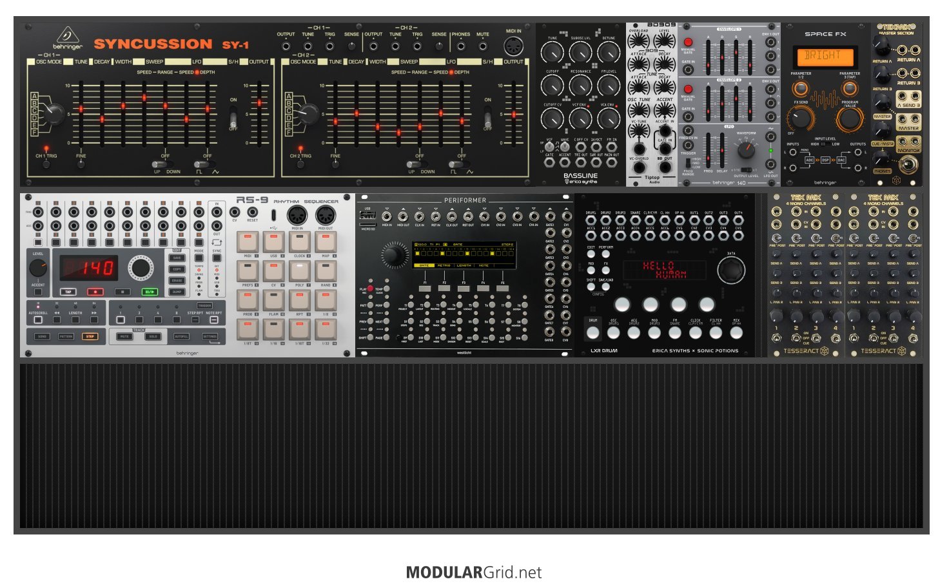949x586 pixels.
Task: Click Envelope 1 red Manual Gate button
Action: point(688,43)
